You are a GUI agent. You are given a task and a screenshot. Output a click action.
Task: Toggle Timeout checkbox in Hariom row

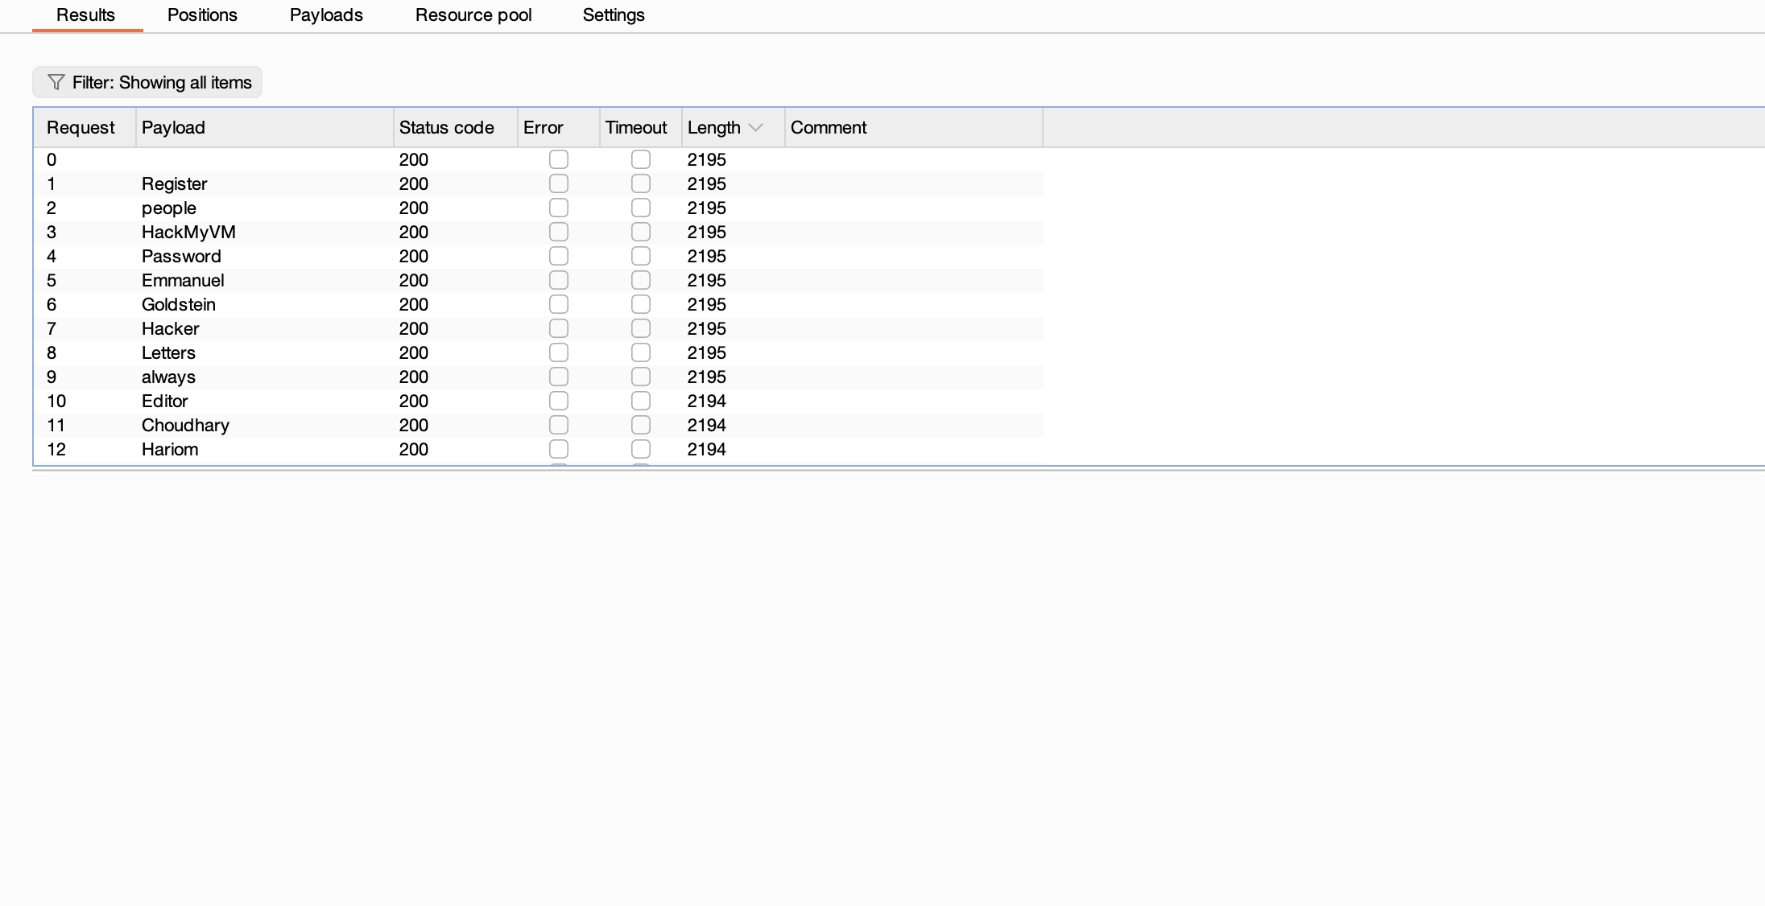[x=641, y=449]
